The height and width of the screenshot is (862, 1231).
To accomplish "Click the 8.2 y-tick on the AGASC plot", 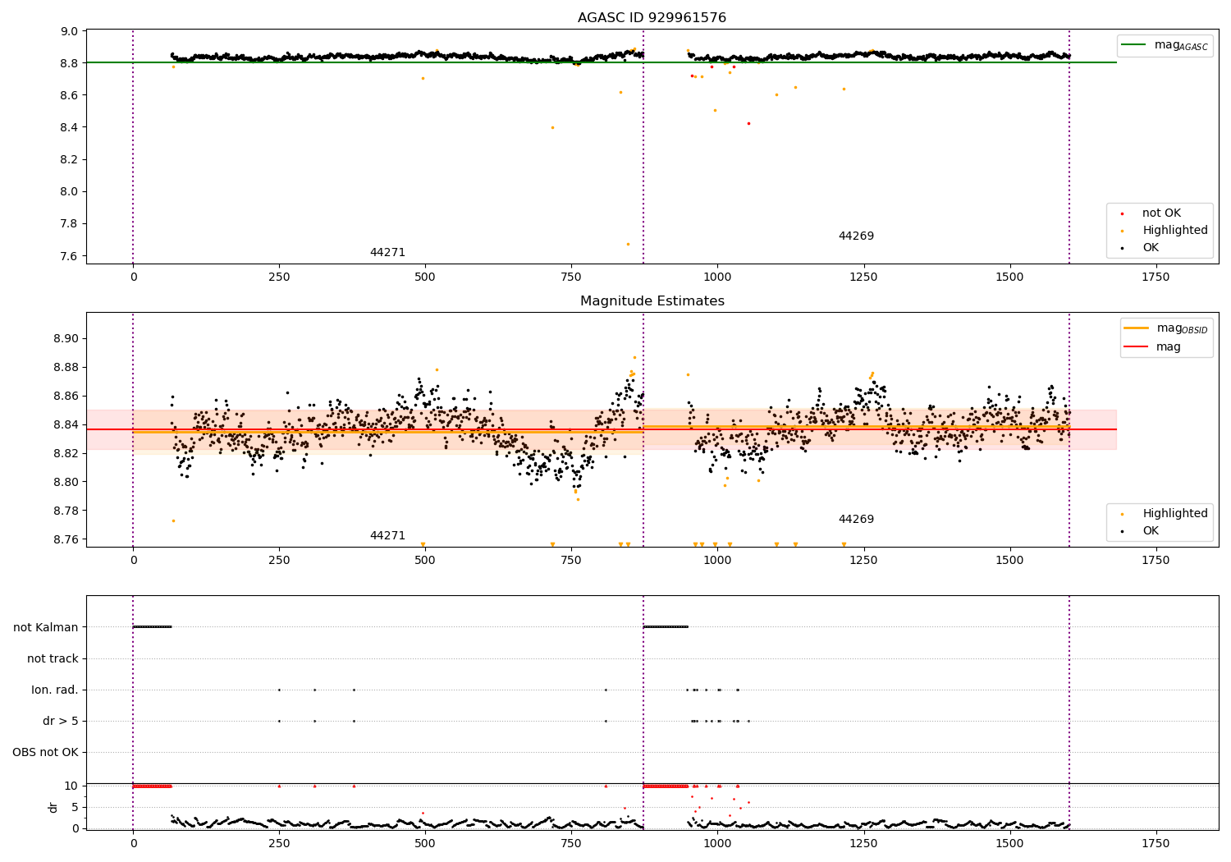I will [69, 159].
